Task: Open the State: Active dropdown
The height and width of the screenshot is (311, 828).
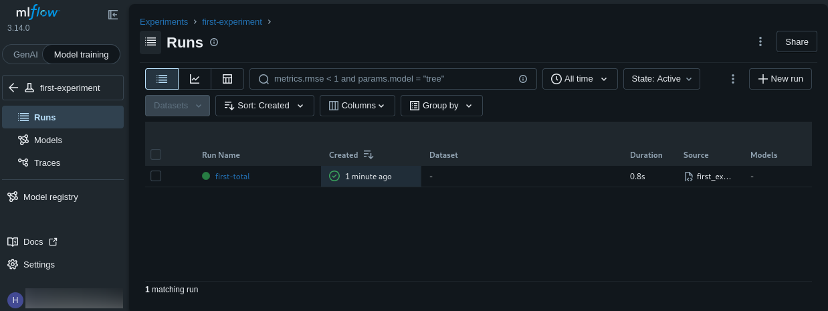Action: pos(661,79)
